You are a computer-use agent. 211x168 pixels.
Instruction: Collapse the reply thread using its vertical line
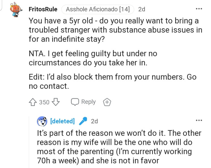point(29,142)
